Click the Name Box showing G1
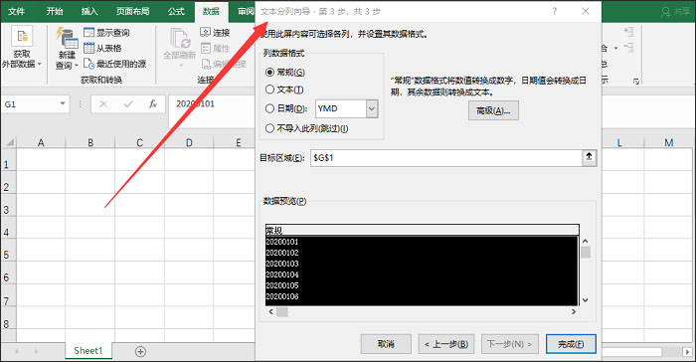Screen dimensions: 696x362 pyautogui.click(x=30, y=104)
